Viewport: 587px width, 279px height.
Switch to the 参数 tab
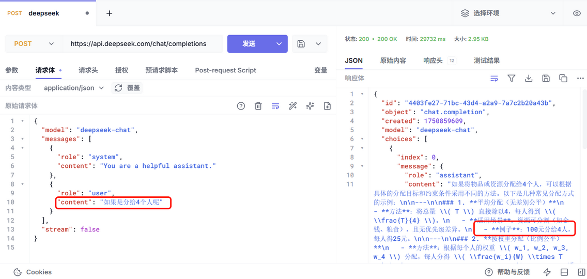coord(11,70)
